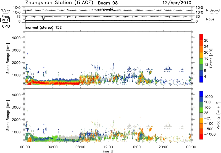221x153 pixels.
Task: Click the 04:00 time axis label
Action: pos(53,147)
